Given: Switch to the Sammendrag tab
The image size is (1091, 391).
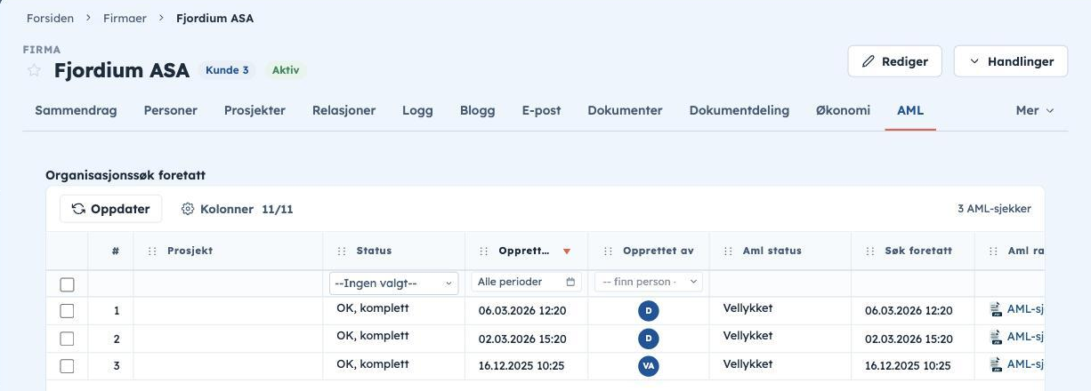Looking at the screenshot, I should 76,110.
